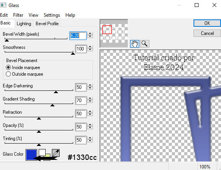Viewport: 221px width, 170px height.
Task: Pick glass color with the eyedropper
Action: tap(56, 153)
